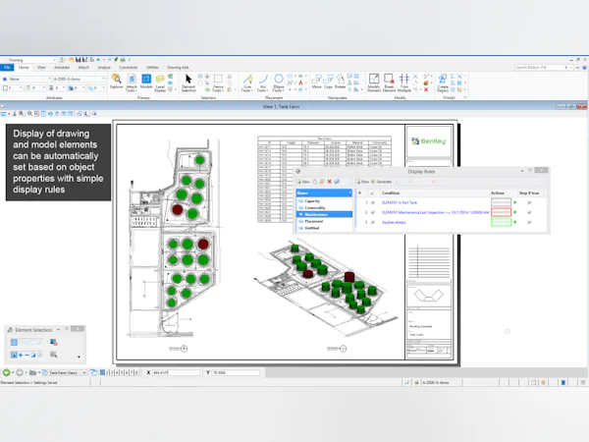589x442 pixels.
Task: Toggle the checkbox for rule 1 ELEMENT is Not Tank
Action: click(373, 202)
